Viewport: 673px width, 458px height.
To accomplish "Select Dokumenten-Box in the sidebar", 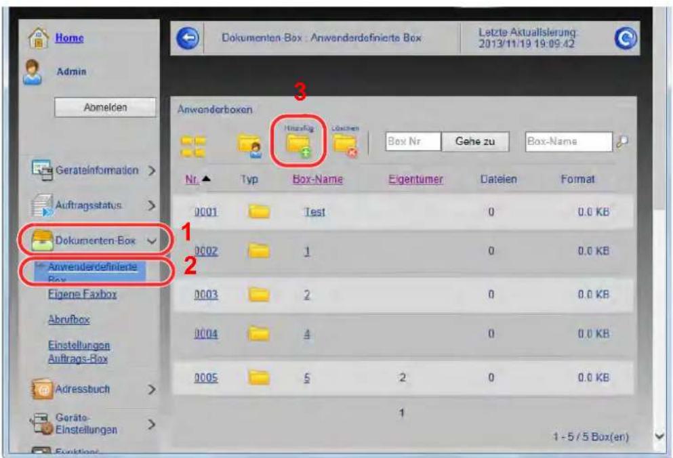I will (96, 241).
